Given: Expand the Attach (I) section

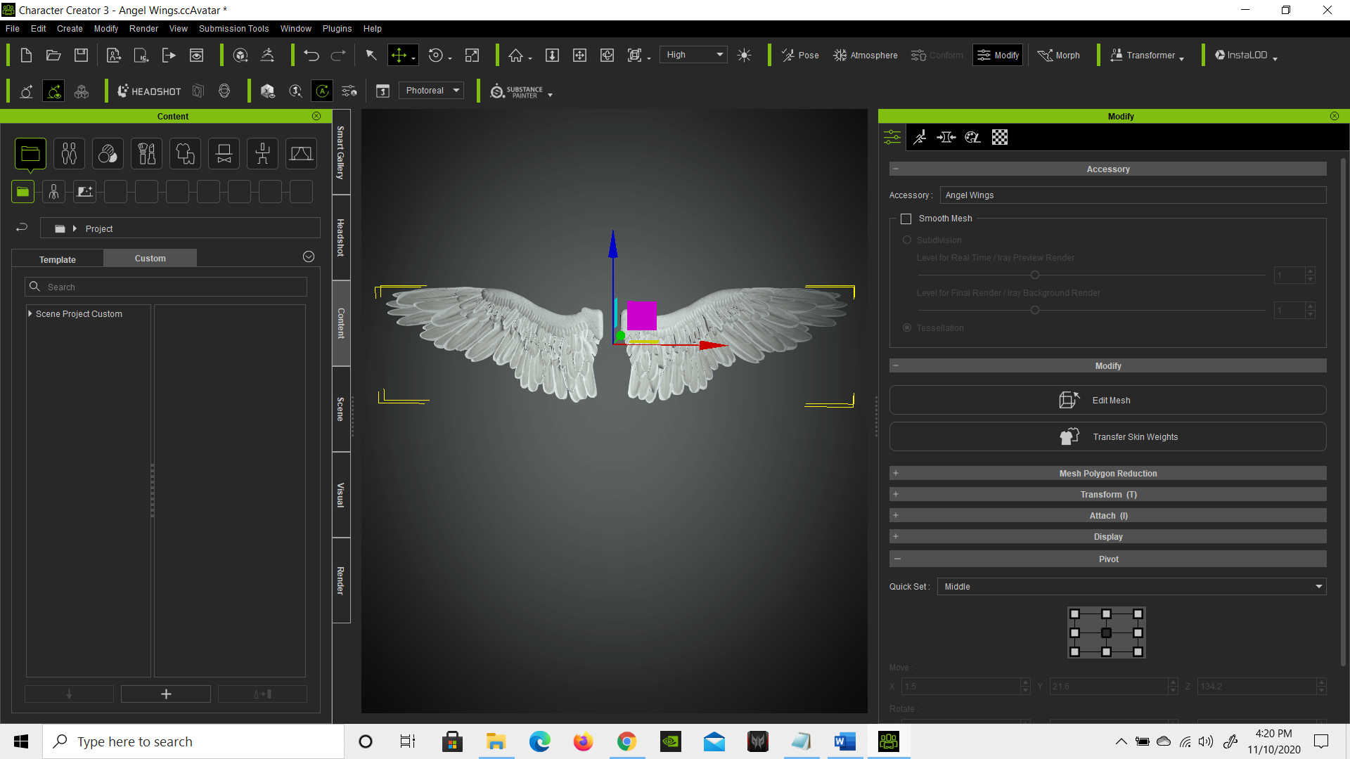Looking at the screenshot, I should [x=1107, y=516].
